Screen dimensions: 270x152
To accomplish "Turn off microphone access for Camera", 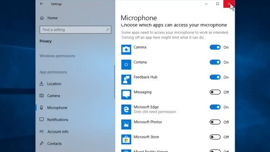I will [215, 47].
